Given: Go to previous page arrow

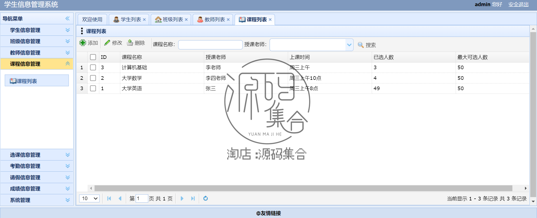Looking at the screenshot, I should pos(120,198).
